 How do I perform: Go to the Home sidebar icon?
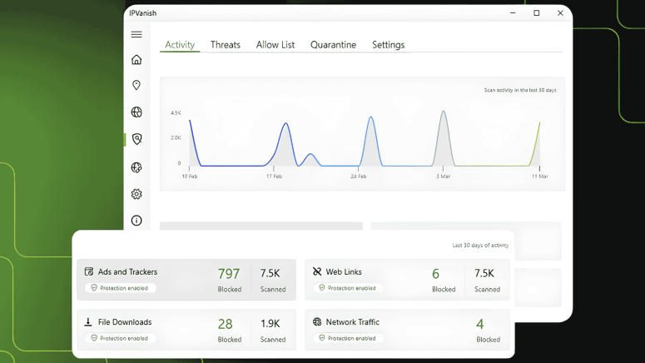pos(136,60)
